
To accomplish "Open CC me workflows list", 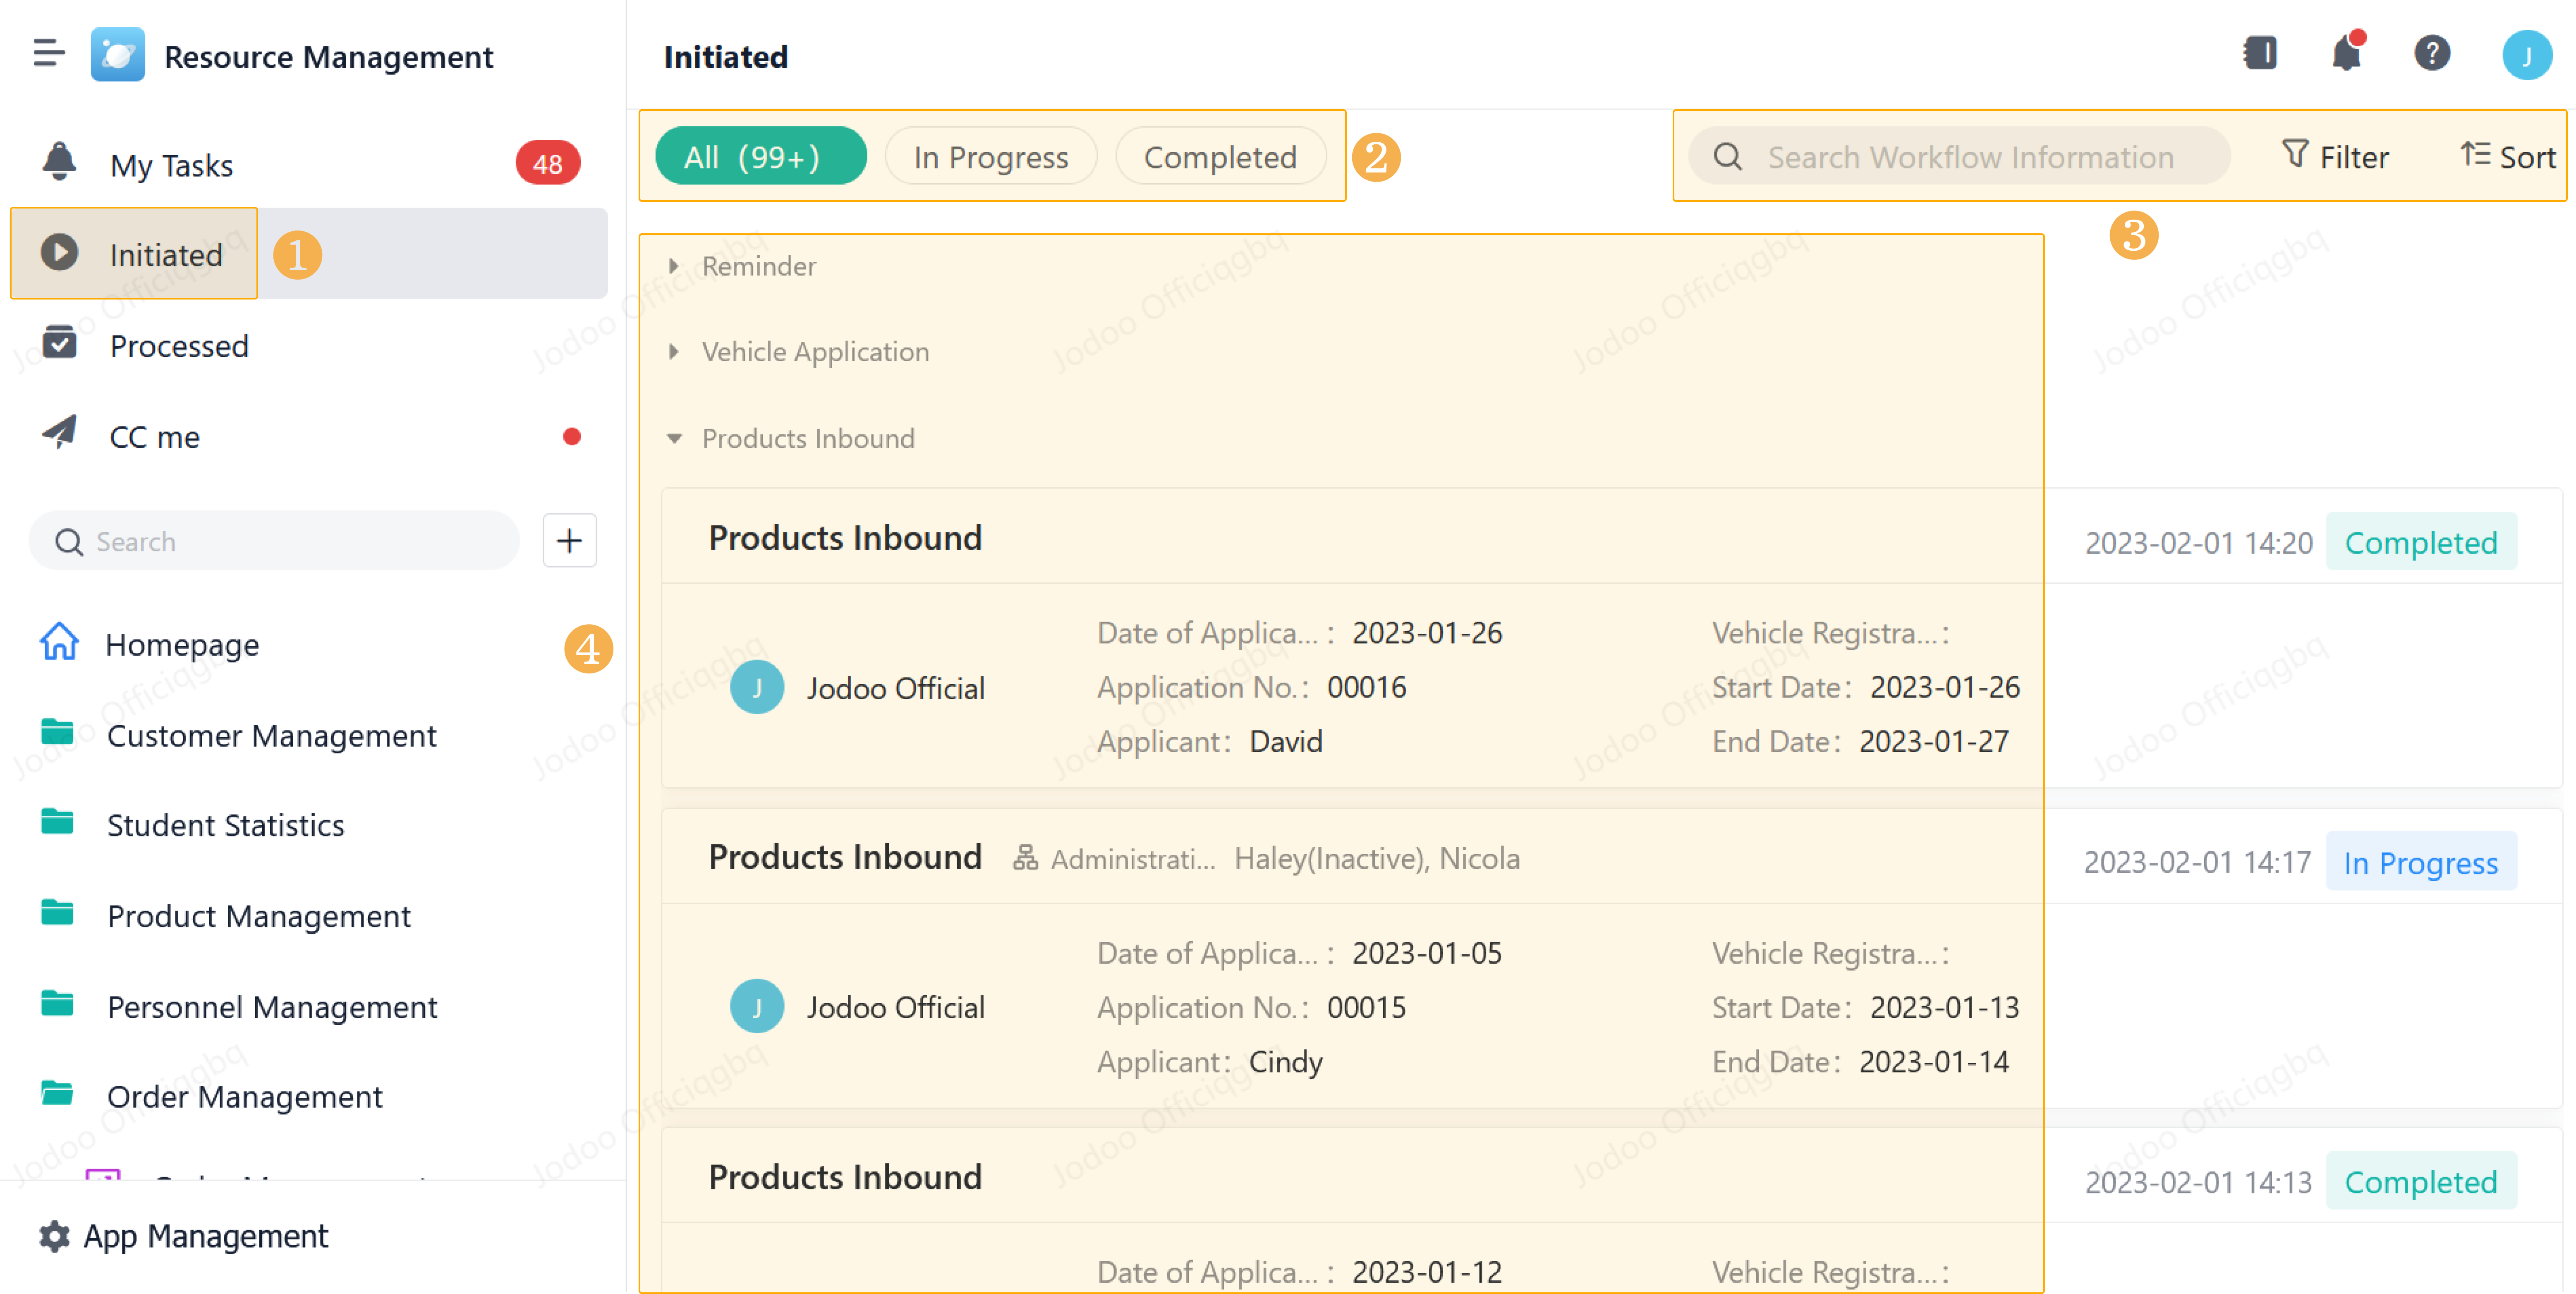I will point(308,435).
